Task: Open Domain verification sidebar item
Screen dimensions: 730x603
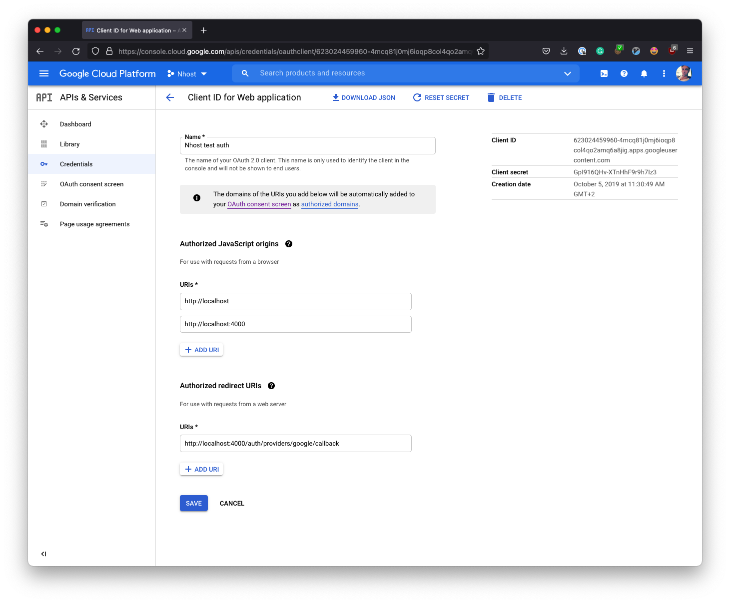Action: click(92, 204)
